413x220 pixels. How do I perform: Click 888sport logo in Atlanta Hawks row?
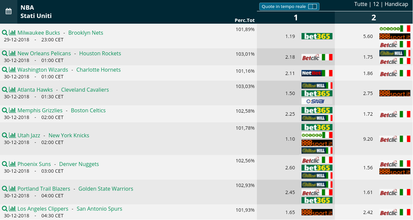pos(395,93)
